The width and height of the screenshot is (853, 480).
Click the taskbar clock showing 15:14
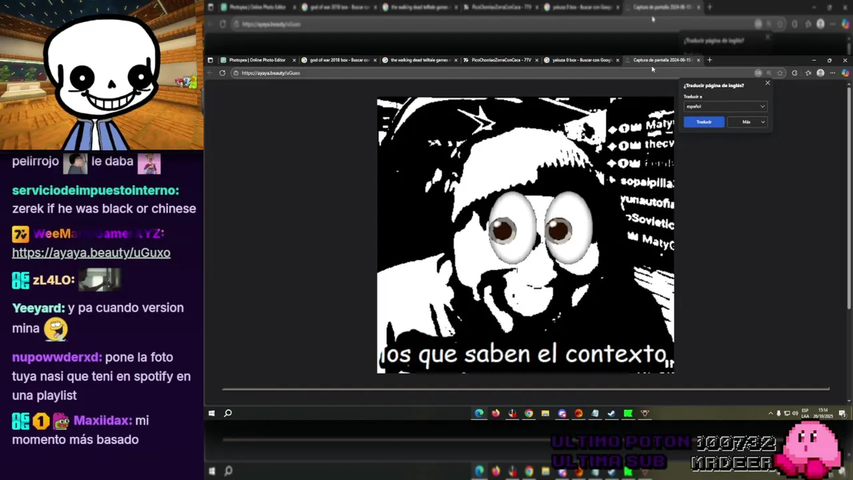click(x=823, y=413)
